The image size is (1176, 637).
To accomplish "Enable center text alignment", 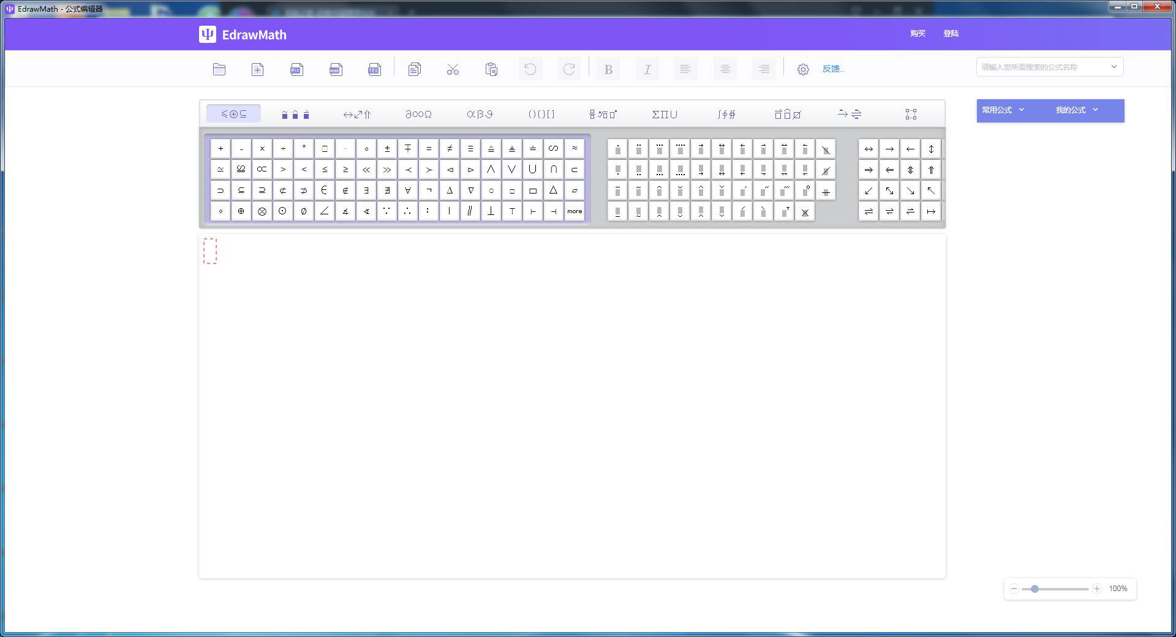I will pyautogui.click(x=725, y=69).
